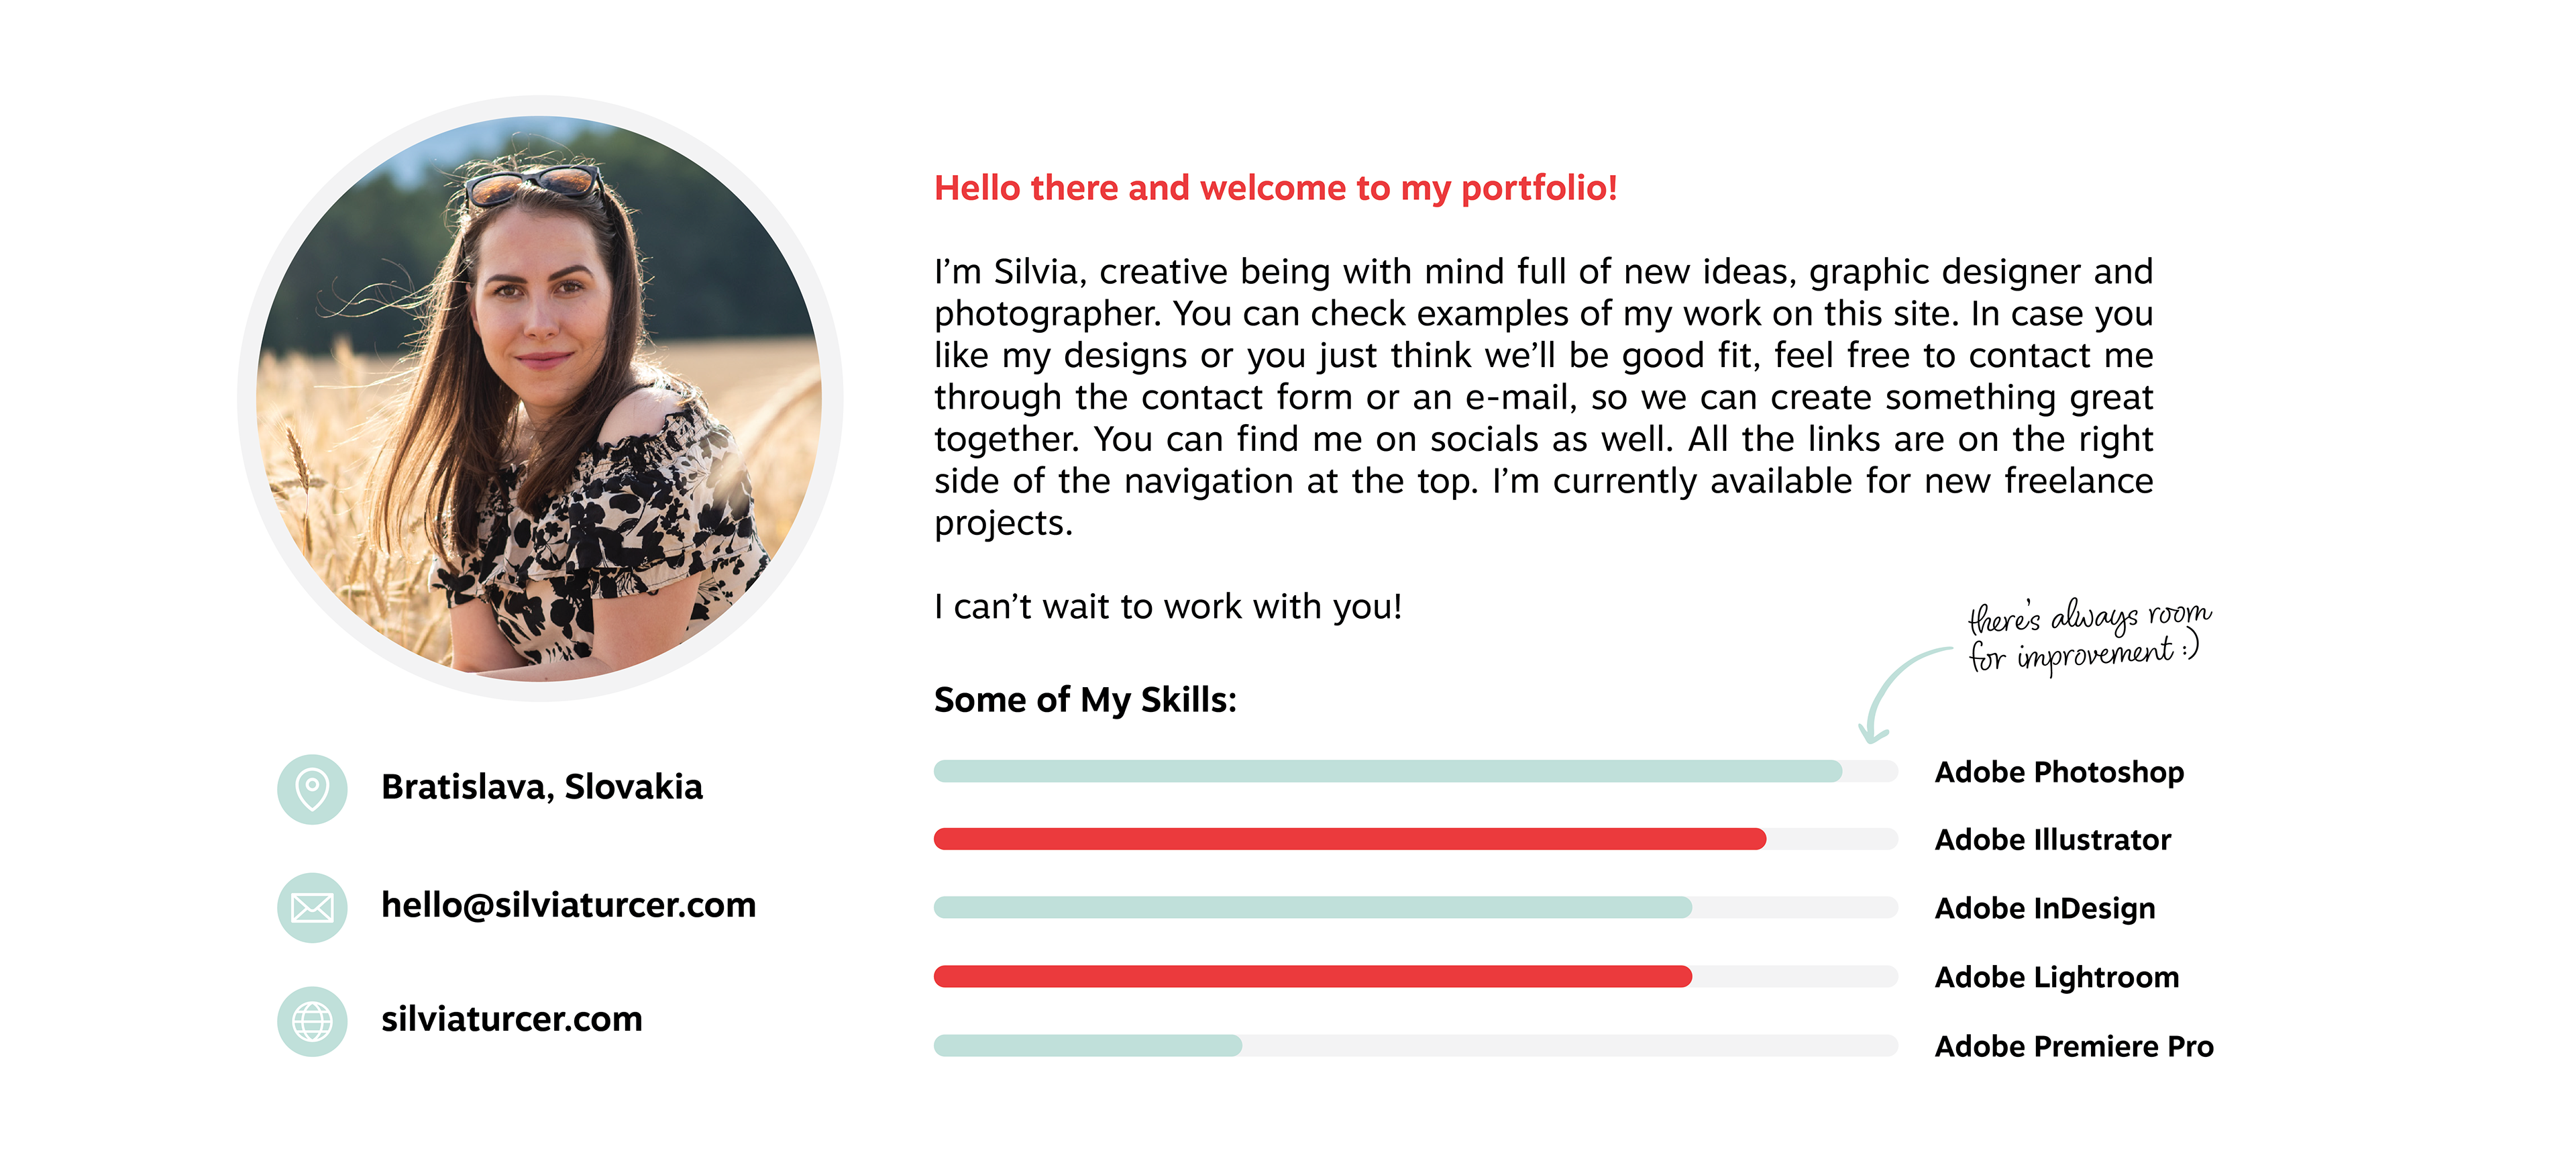
Task: Click the "Some of My Skills:" heading
Action: tap(1084, 700)
